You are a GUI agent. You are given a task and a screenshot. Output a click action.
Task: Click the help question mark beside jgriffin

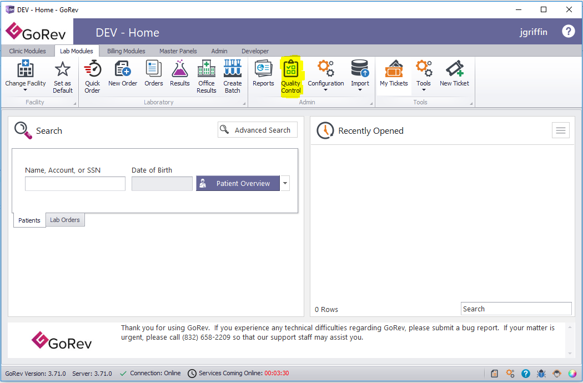[568, 31]
